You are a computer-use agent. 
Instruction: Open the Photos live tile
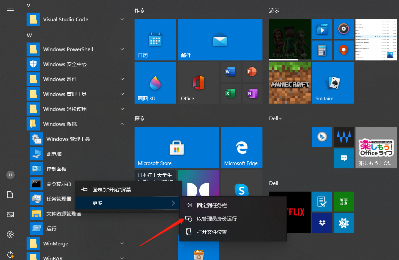point(376,40)
